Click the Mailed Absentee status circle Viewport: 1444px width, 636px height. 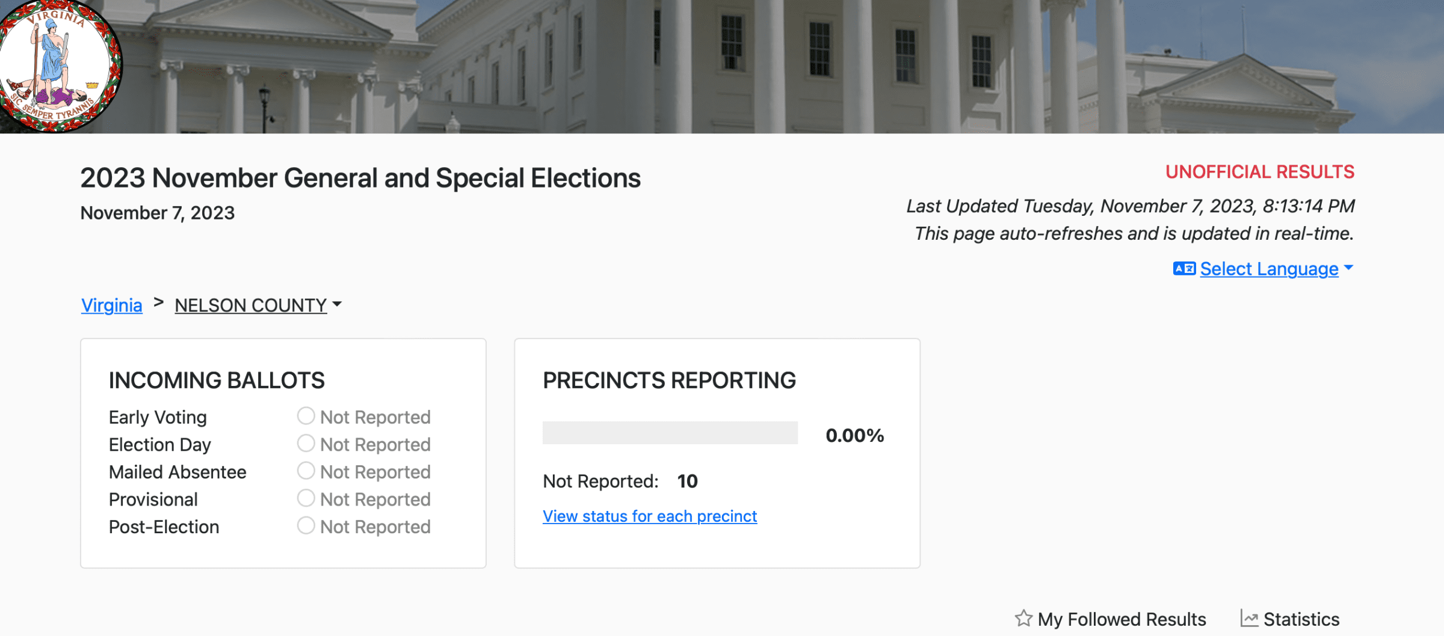coord(307,471)
